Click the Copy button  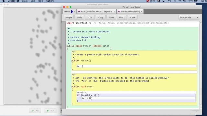point(101,17)
